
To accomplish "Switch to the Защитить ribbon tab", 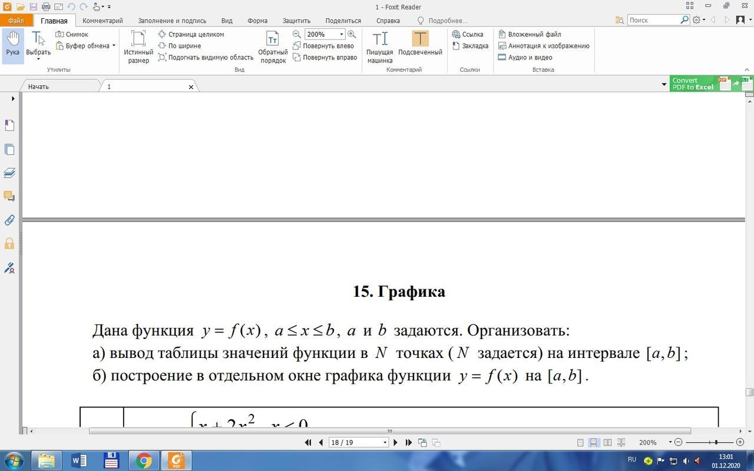I will [x=296, y=21].
